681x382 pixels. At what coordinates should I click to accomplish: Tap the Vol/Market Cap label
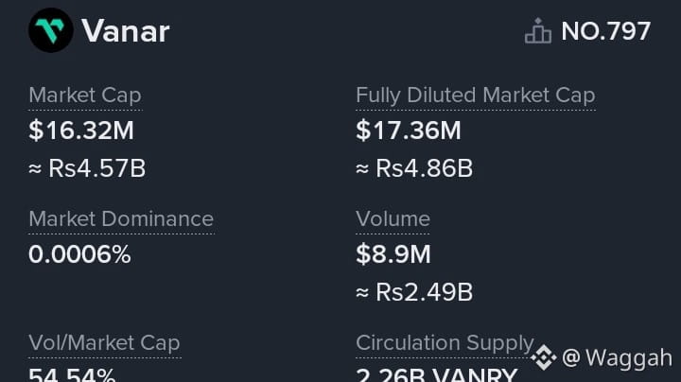(104, 343)
